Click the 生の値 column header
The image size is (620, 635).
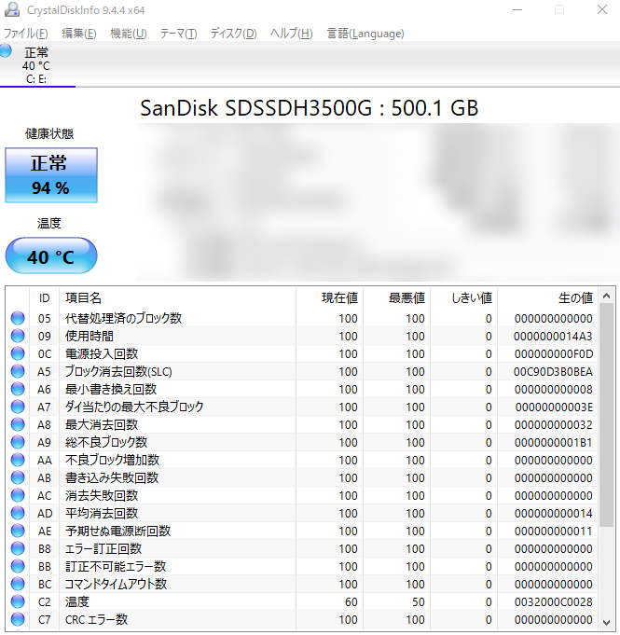tap(548, 298)
